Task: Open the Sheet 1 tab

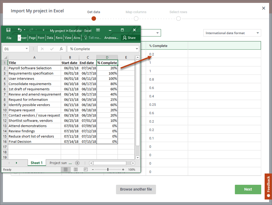Action: pyautogui.click(x=37, y=163)
